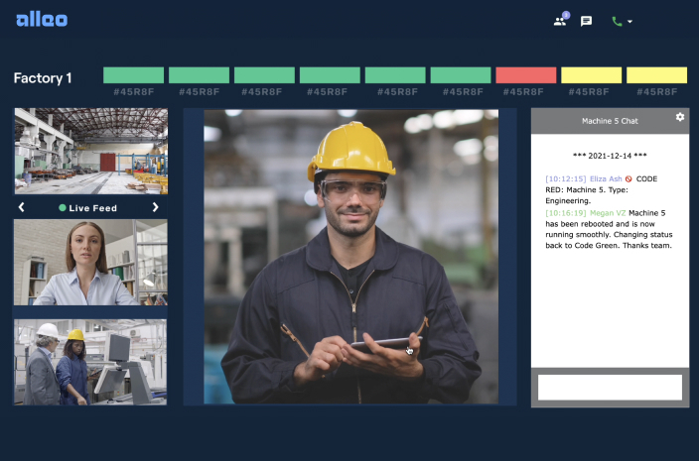Click sender name Eliza Ash
The height and width of the screenshot is (461, 699).
pos(606,178)
